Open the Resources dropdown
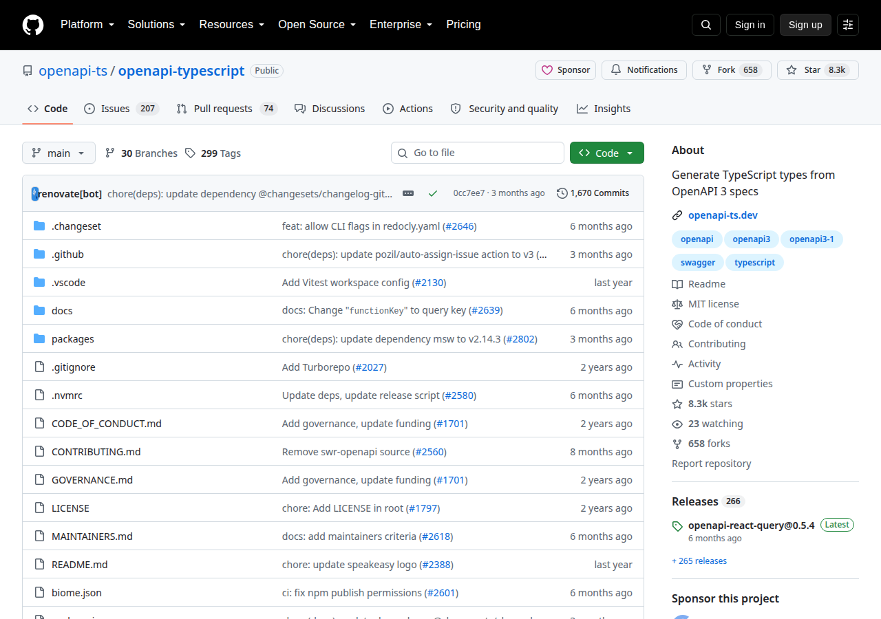The width and height of the screenshot is (881, 619). (x=232, y=25)
